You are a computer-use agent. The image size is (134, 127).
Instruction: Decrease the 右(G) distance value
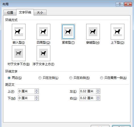coord(98,99)
